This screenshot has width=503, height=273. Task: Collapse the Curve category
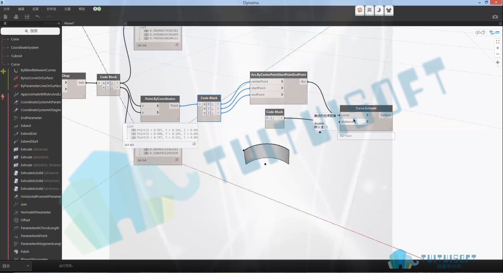pos(8,64)
